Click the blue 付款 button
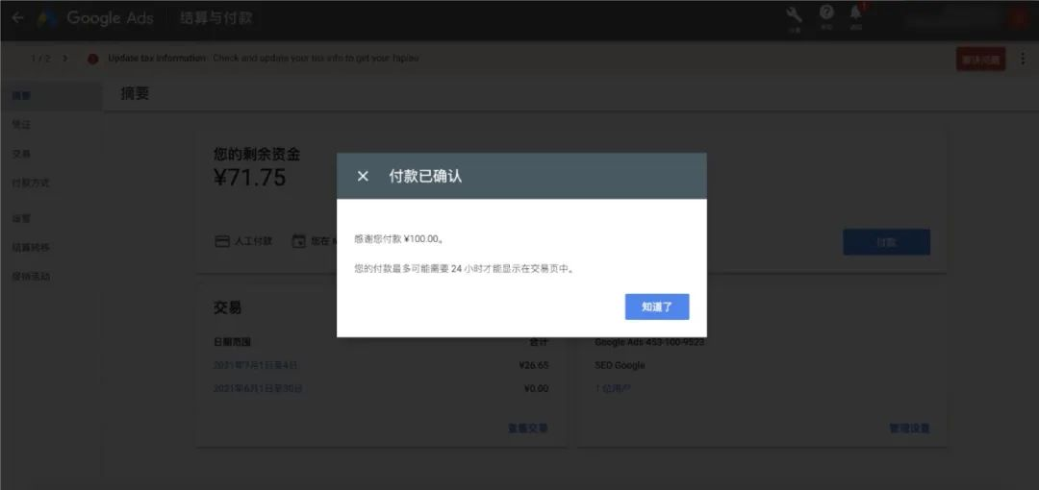Screen dimensions: 1039x490 tap(887, 242)
